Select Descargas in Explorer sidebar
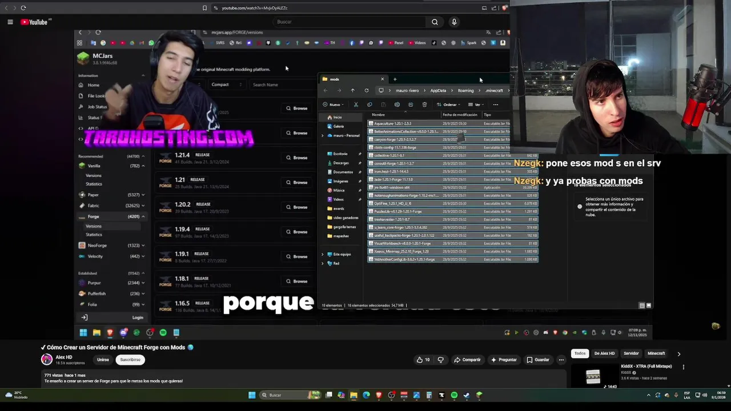 tap(341, 163)
